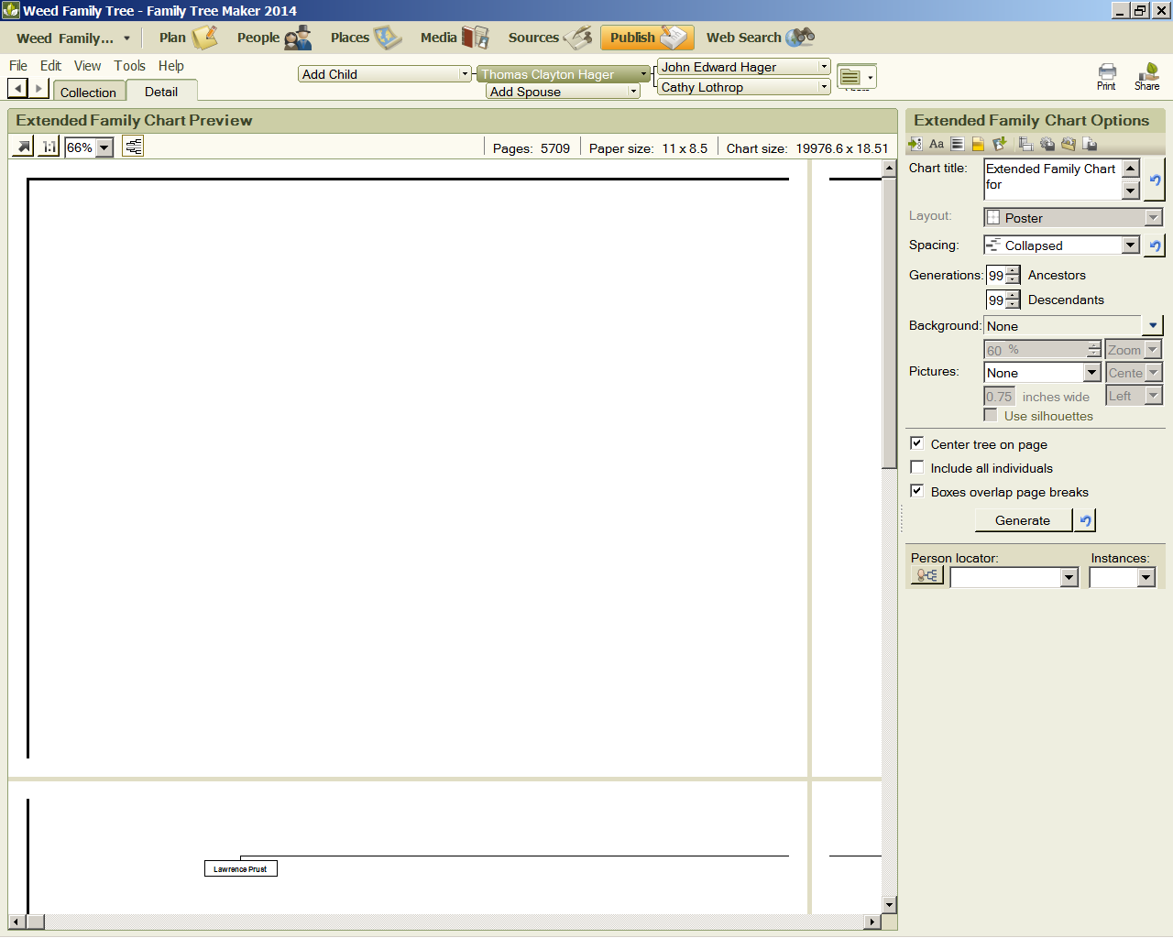Click the gear with disk save settings icon
The width and height of the screenshot is (1173, 938).
tap(1047, 144)
